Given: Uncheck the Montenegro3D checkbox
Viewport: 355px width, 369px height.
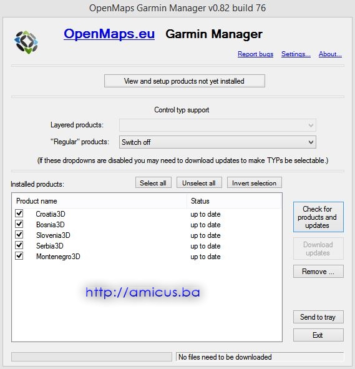Looking at the screenshot, I should click(x=19, y=255).
